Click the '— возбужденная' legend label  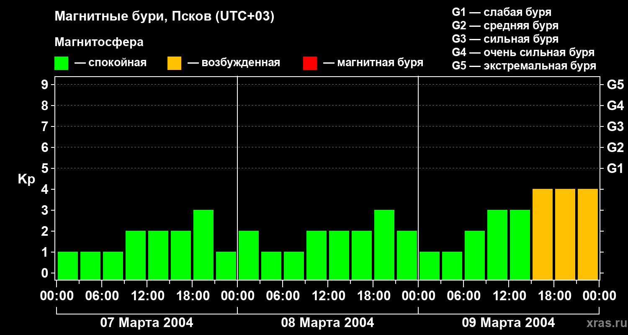pyautogui.click(x=234, y=63)
